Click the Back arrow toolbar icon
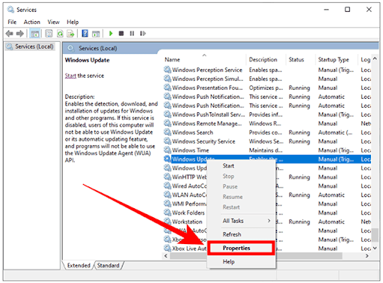 (x=10, y=34)
